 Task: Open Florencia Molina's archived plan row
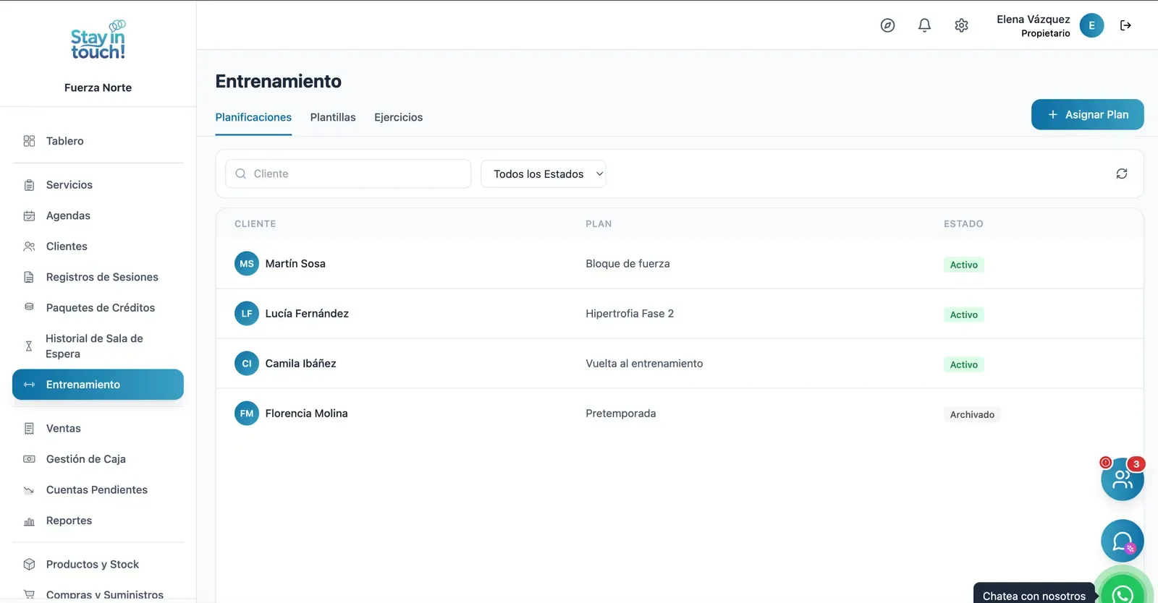pyautogui.click(x=680, y=414)
